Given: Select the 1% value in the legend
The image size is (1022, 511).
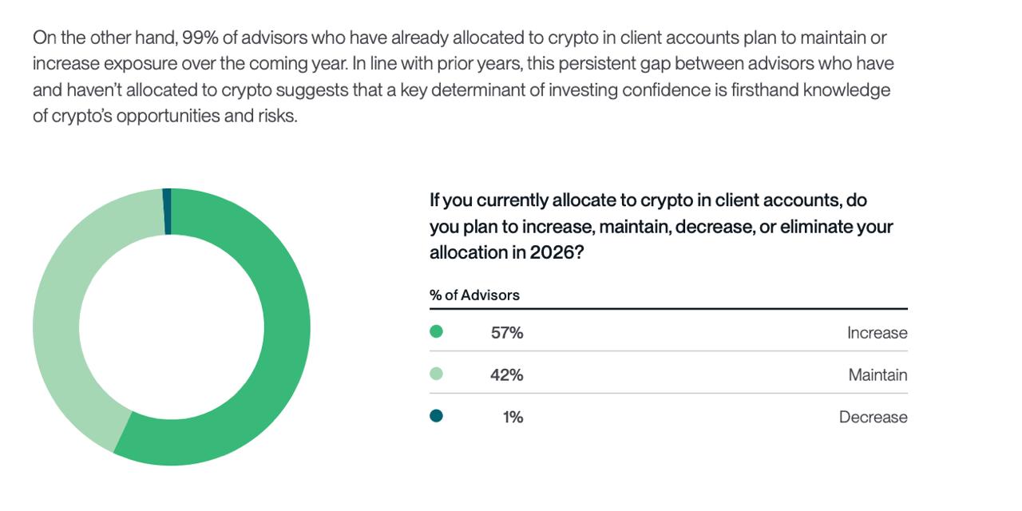Looking at the screenshot, I should (513, 418).
